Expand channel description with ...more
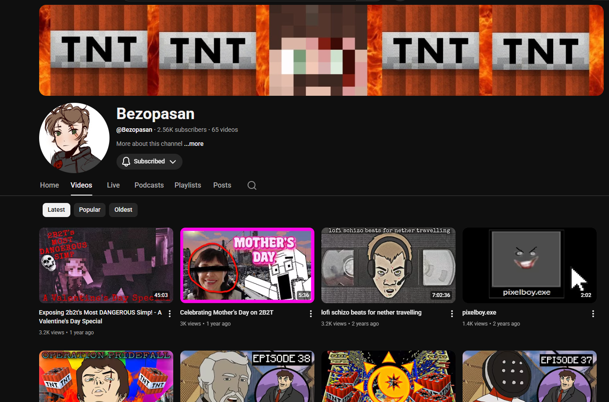 click(194, 144)
